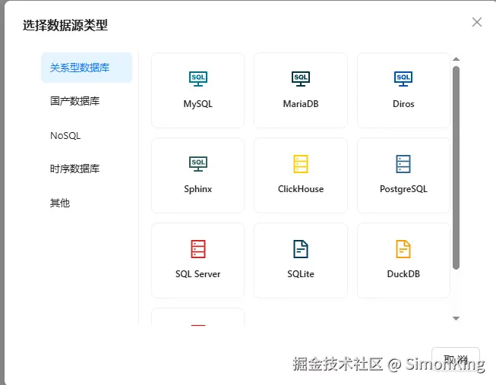Pick the Diros blue SQL icon

pyautogui.click(x=403, y=79)
